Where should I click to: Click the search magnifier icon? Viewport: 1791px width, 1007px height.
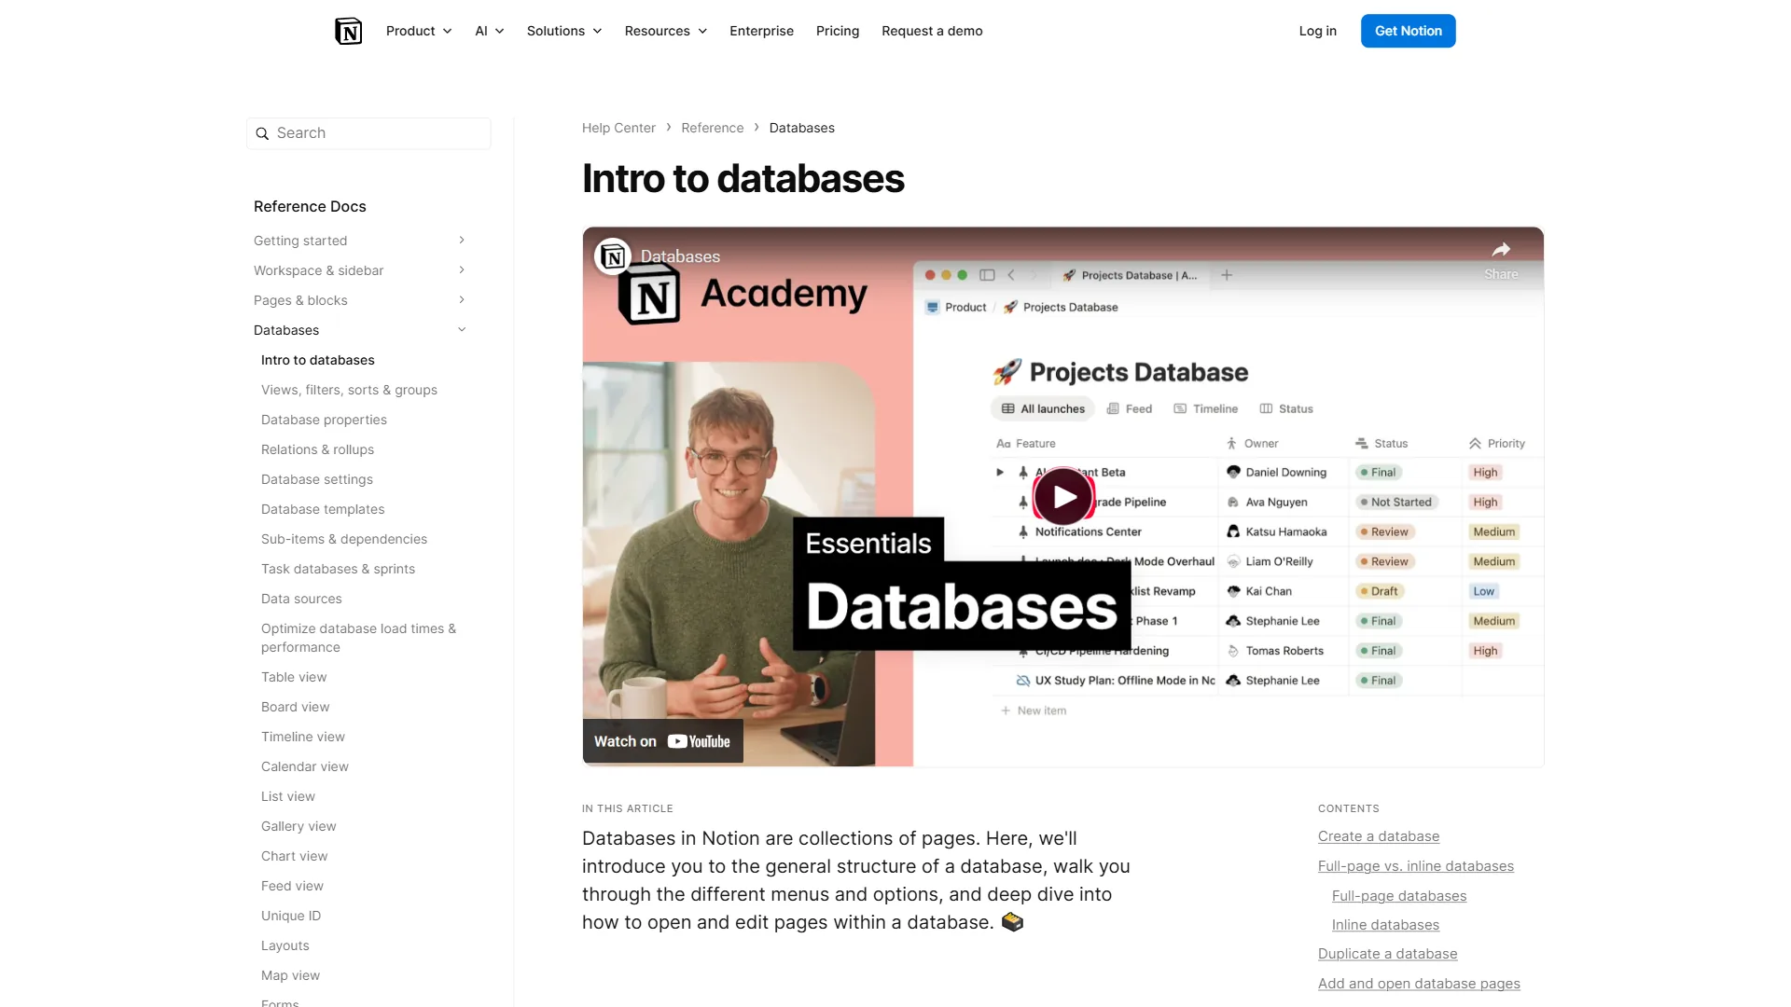pos(262,133)
